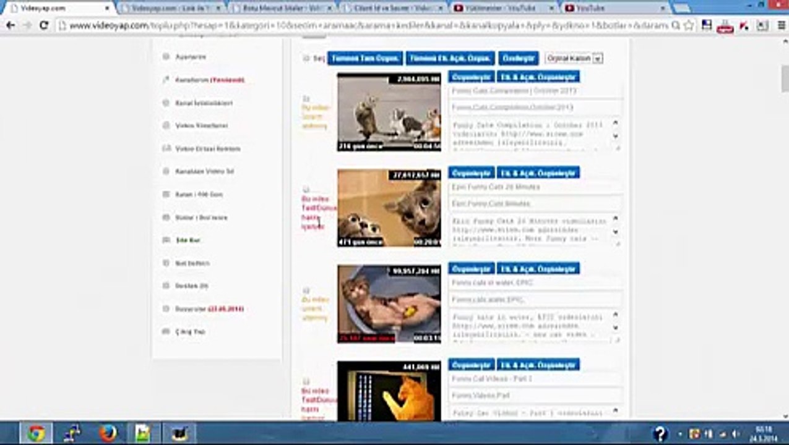
Task: Bookmark this page with the star icon
Action: pyautogui.click(x=688, y=25)
